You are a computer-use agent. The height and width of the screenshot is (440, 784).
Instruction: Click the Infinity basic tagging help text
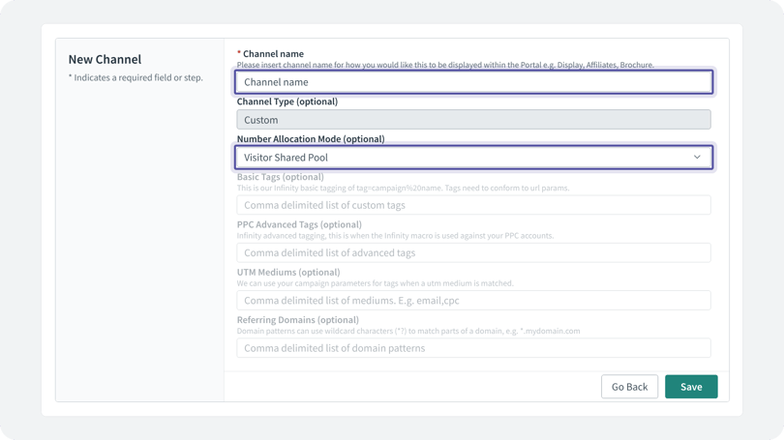coord(403,189)
